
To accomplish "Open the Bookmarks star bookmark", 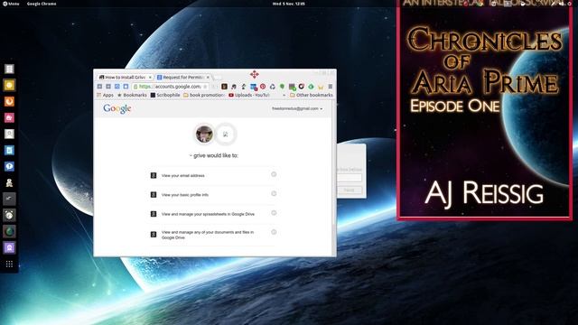I will [x=132, y=95].
